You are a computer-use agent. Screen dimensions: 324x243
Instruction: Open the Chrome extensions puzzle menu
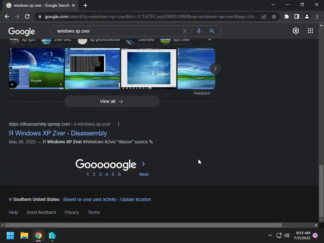point(287,16)
